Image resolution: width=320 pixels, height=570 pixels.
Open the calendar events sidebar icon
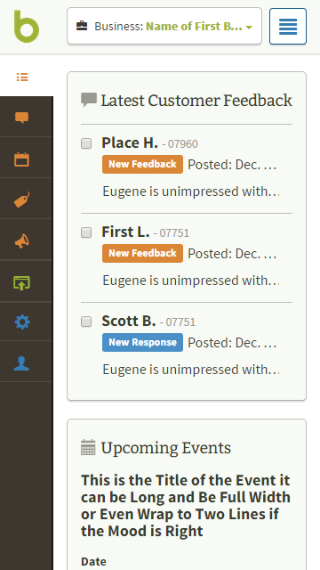(x=21, y=159)
